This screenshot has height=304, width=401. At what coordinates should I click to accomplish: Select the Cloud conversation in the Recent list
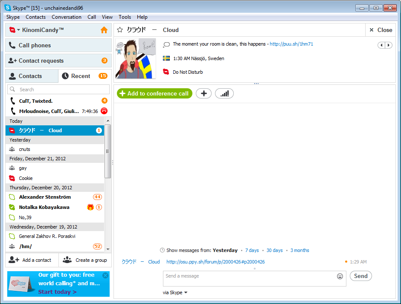[55, 130]
